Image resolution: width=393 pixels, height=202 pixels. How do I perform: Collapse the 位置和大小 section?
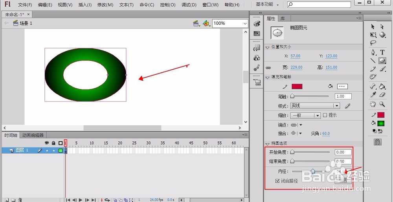click(x=267, y=47)
